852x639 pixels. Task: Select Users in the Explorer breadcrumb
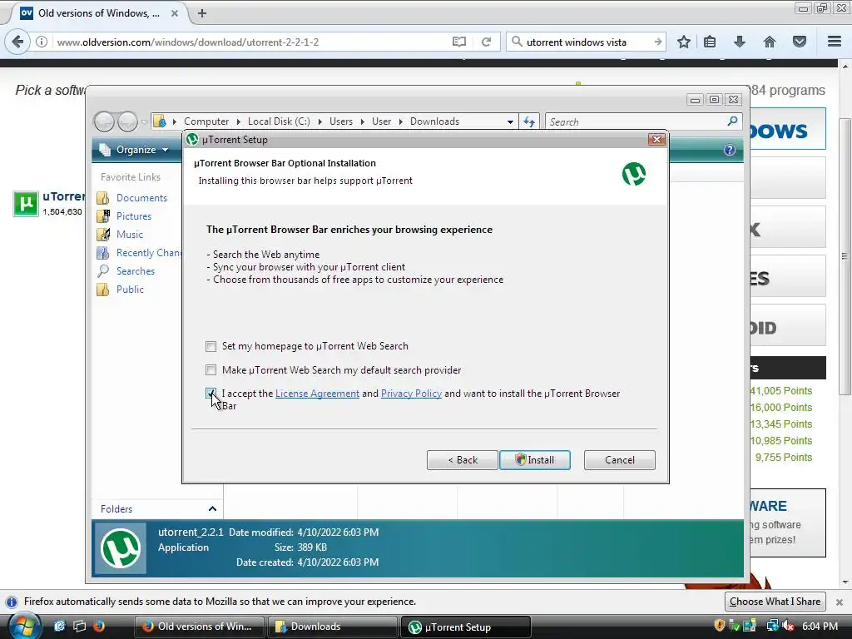point(340,121)
